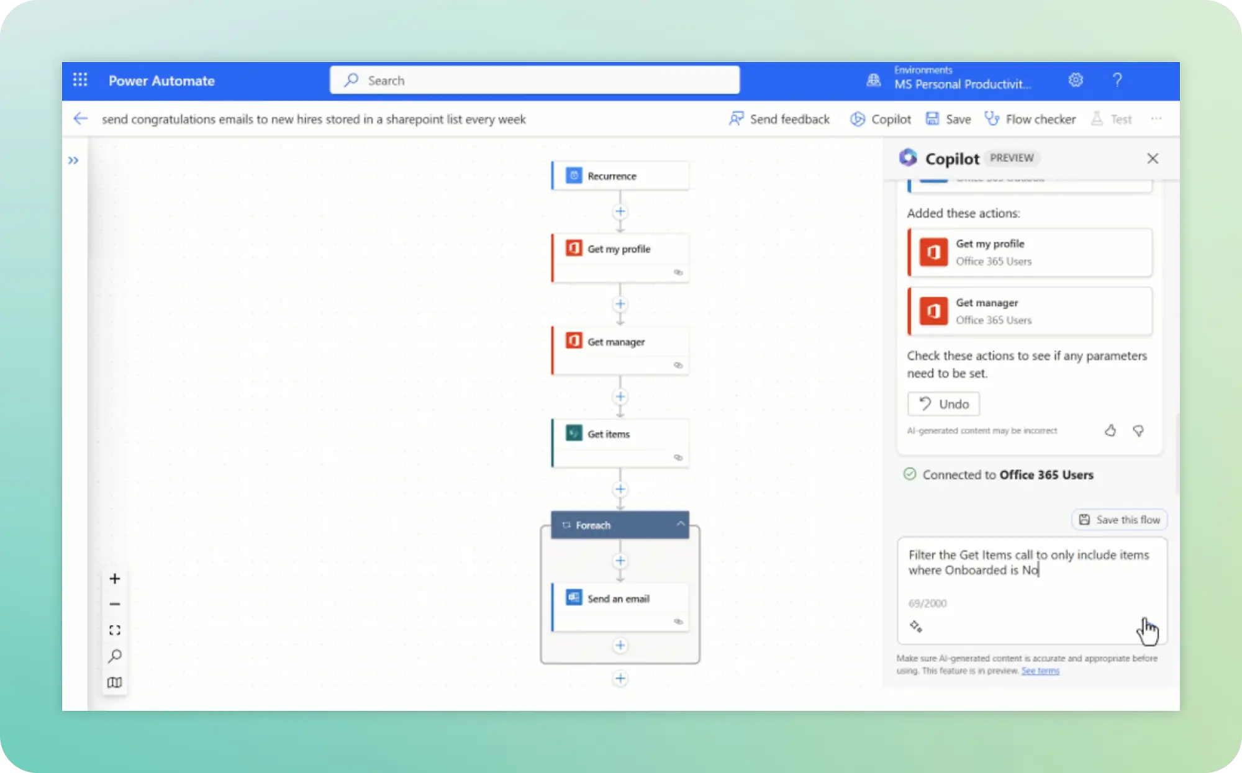Viewport: 1242px width, 773px height.
Task: Open the Help question mark icon
Action: click(x=1117, y=80)
